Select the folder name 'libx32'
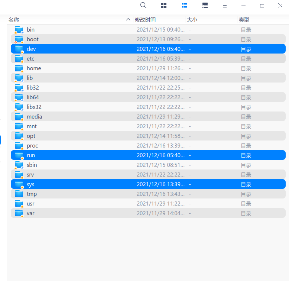Image resolution: width=289 pixels, height=281 pixels. (34, 107)
